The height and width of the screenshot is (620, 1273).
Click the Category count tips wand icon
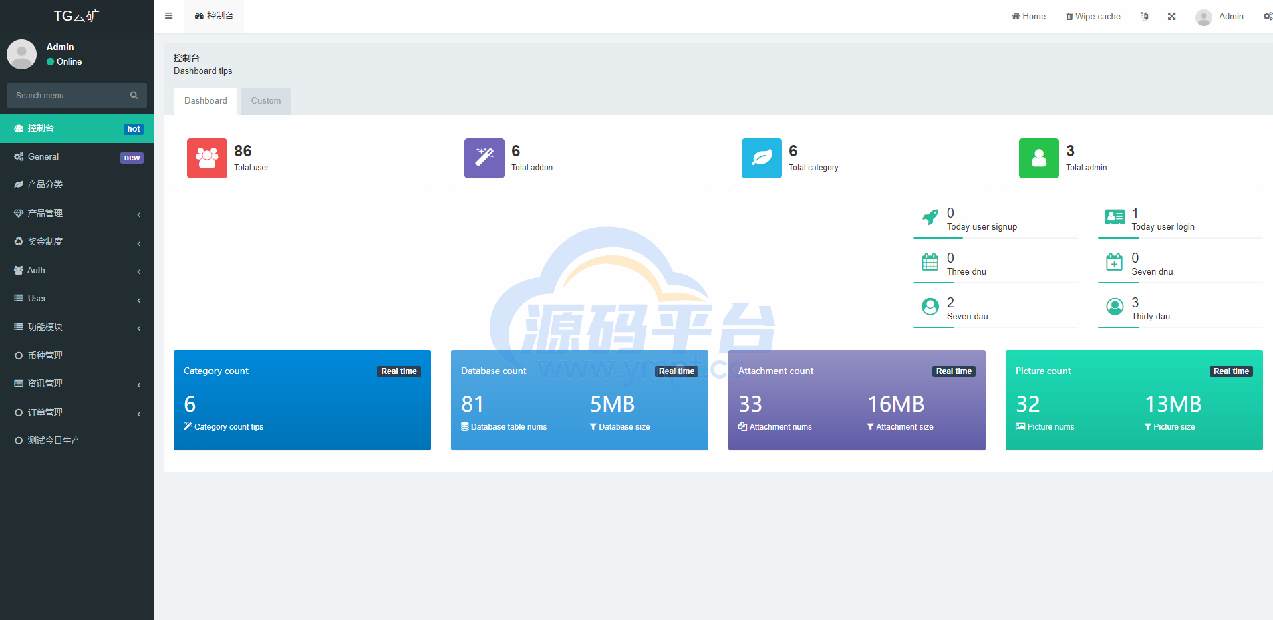pos(188,426)
